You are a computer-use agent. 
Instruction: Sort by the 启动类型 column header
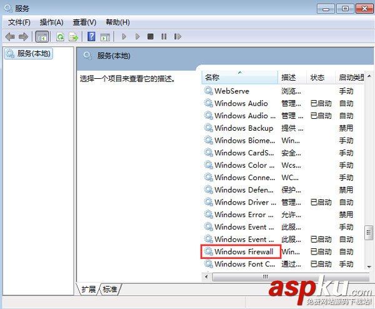pyautogui.click(x=349, y=78)
